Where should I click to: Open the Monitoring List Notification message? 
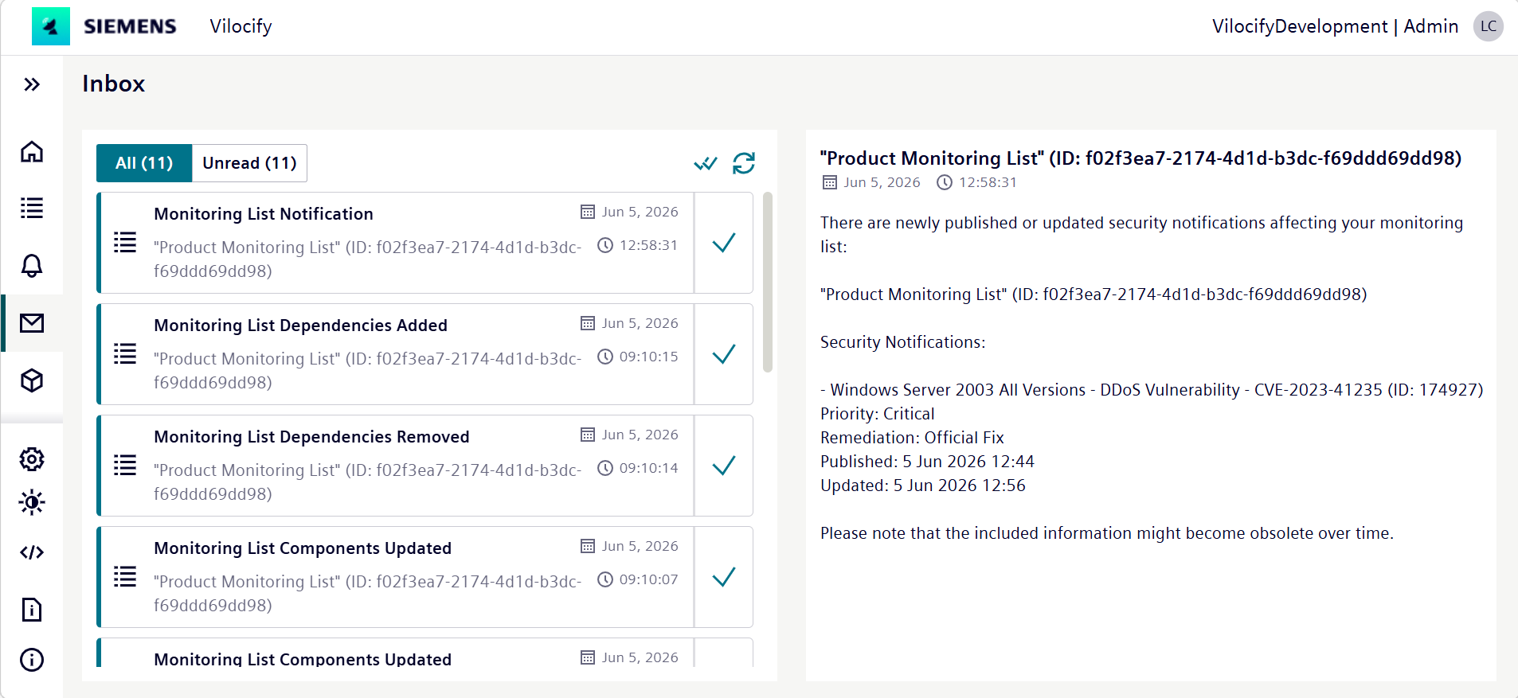(x=396, y=243)
